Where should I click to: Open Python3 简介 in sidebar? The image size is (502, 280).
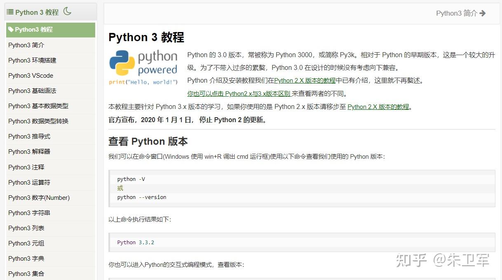click(x=26, y=45)
